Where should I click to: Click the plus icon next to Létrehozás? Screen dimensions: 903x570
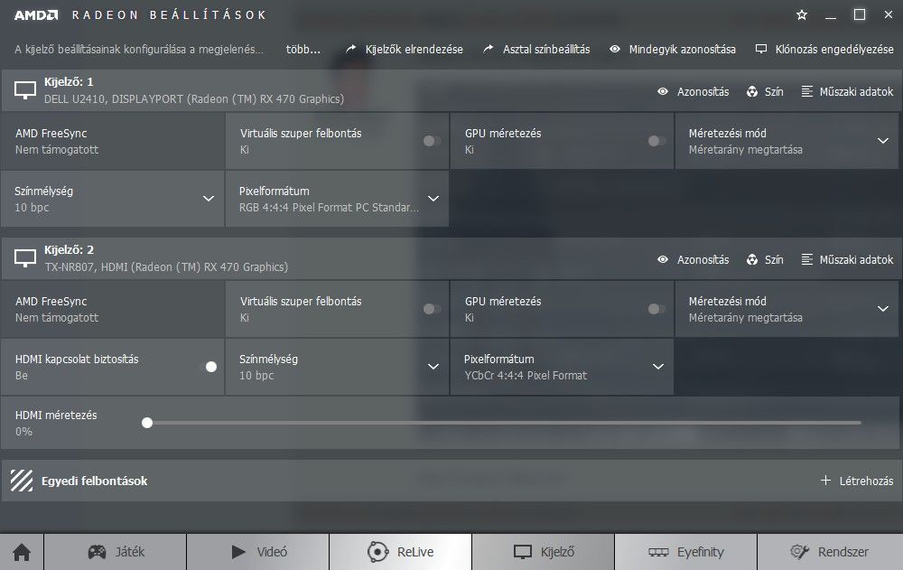pyautogui.click(x=825, y=480)
